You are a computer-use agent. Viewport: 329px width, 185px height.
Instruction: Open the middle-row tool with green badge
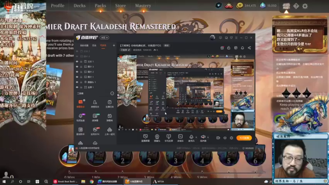(x=95, y=118)
